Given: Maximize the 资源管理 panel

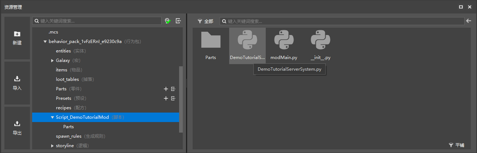Looking at the screenshot, I should click(461, 7).
